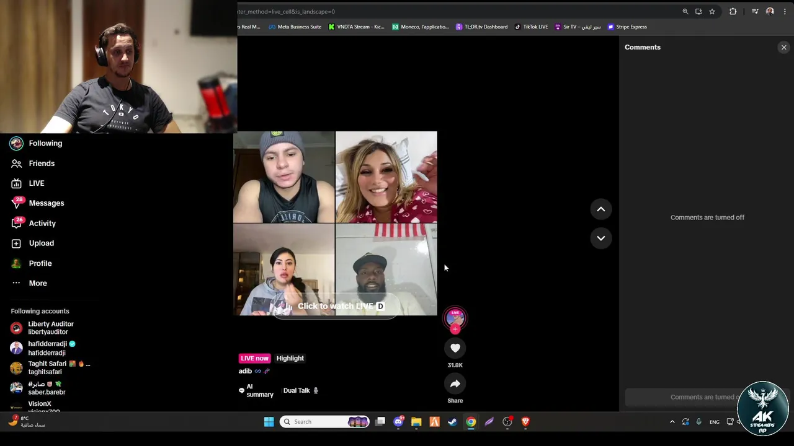794x446 pixels.
Task: Open the Friends section
Action: click(x=33, y=164)
